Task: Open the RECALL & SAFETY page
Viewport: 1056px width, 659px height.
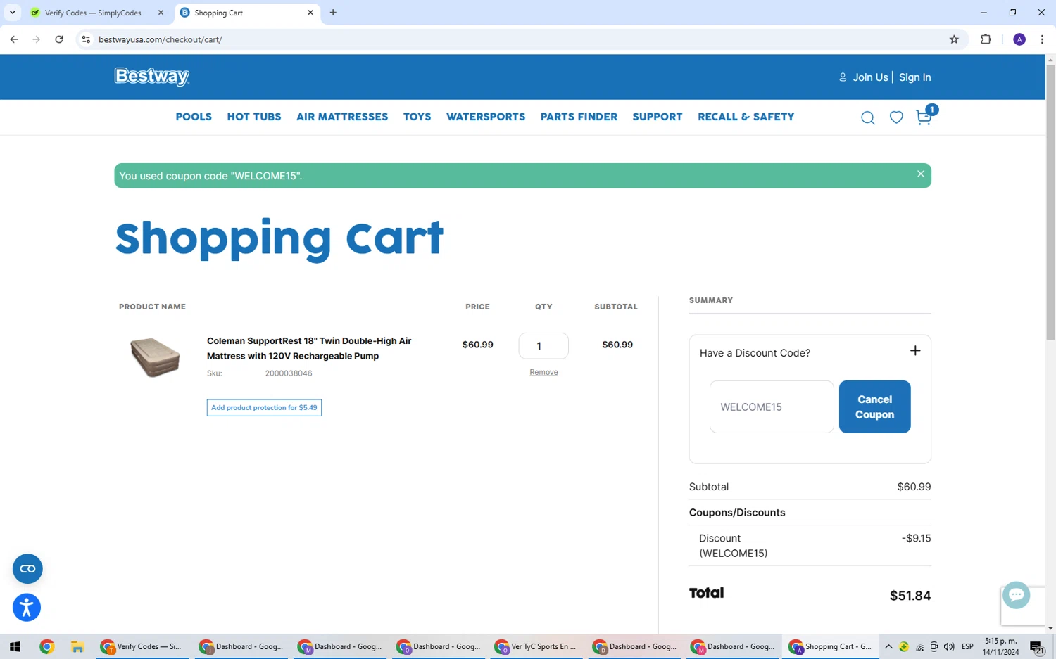Action: coord(746,117)
